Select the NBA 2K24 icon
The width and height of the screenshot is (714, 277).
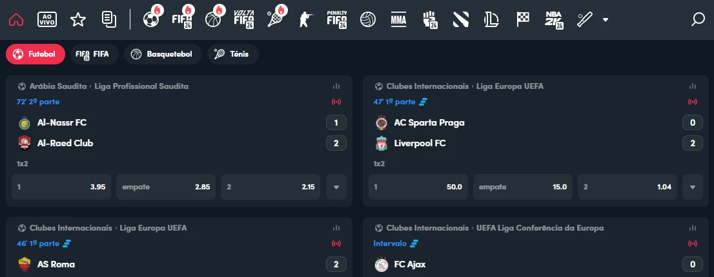click(x=554, y=19)
